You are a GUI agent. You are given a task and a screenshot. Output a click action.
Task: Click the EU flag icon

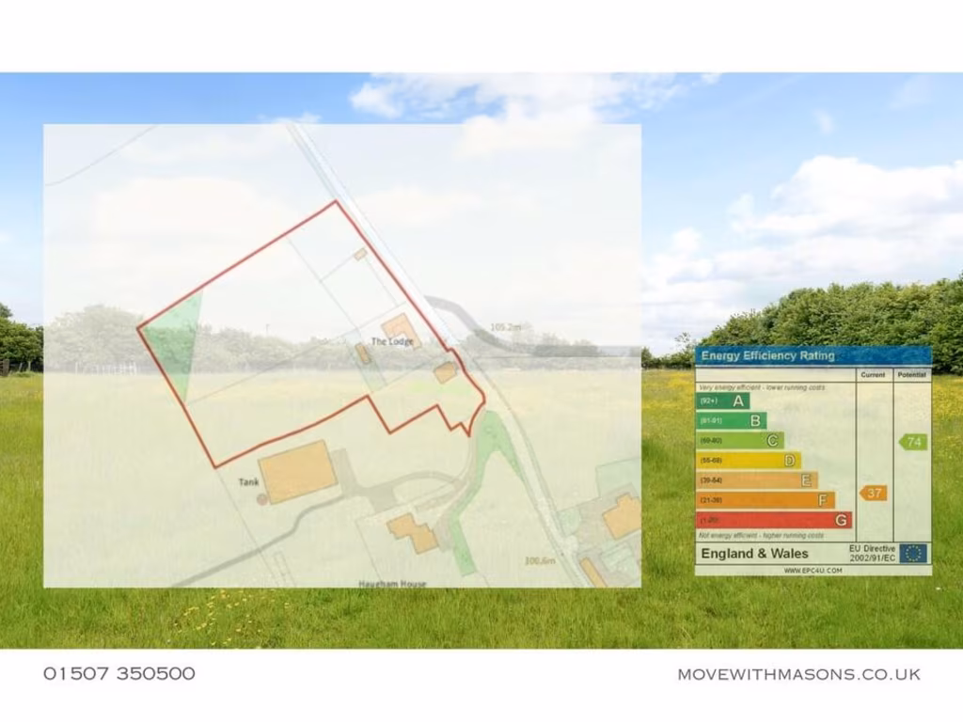pyautogui.click(x=912, y=554)
